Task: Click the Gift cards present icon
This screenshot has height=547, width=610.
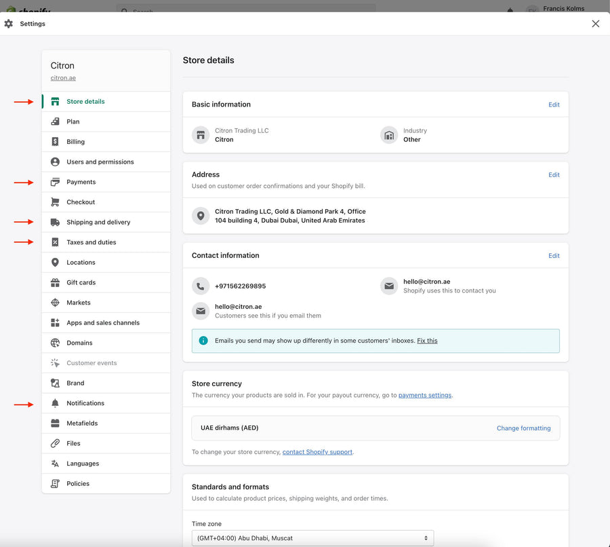Action: (56, 282)
